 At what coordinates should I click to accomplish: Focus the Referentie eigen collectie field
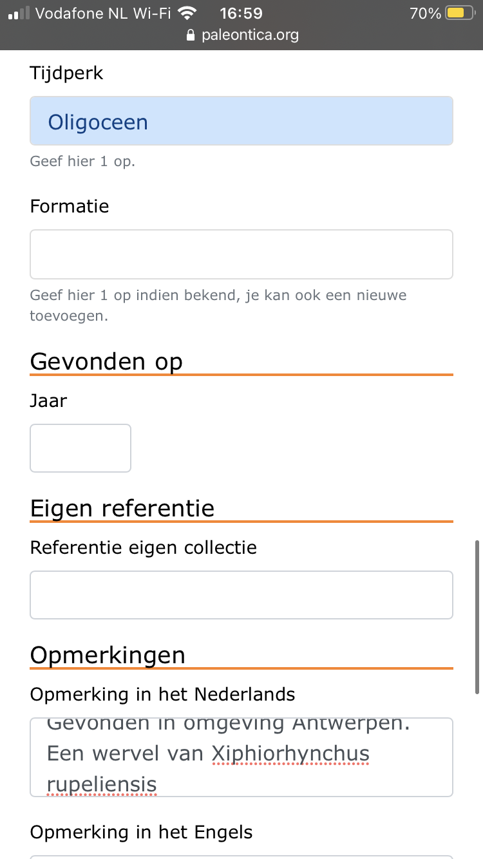tap(241, 594)
